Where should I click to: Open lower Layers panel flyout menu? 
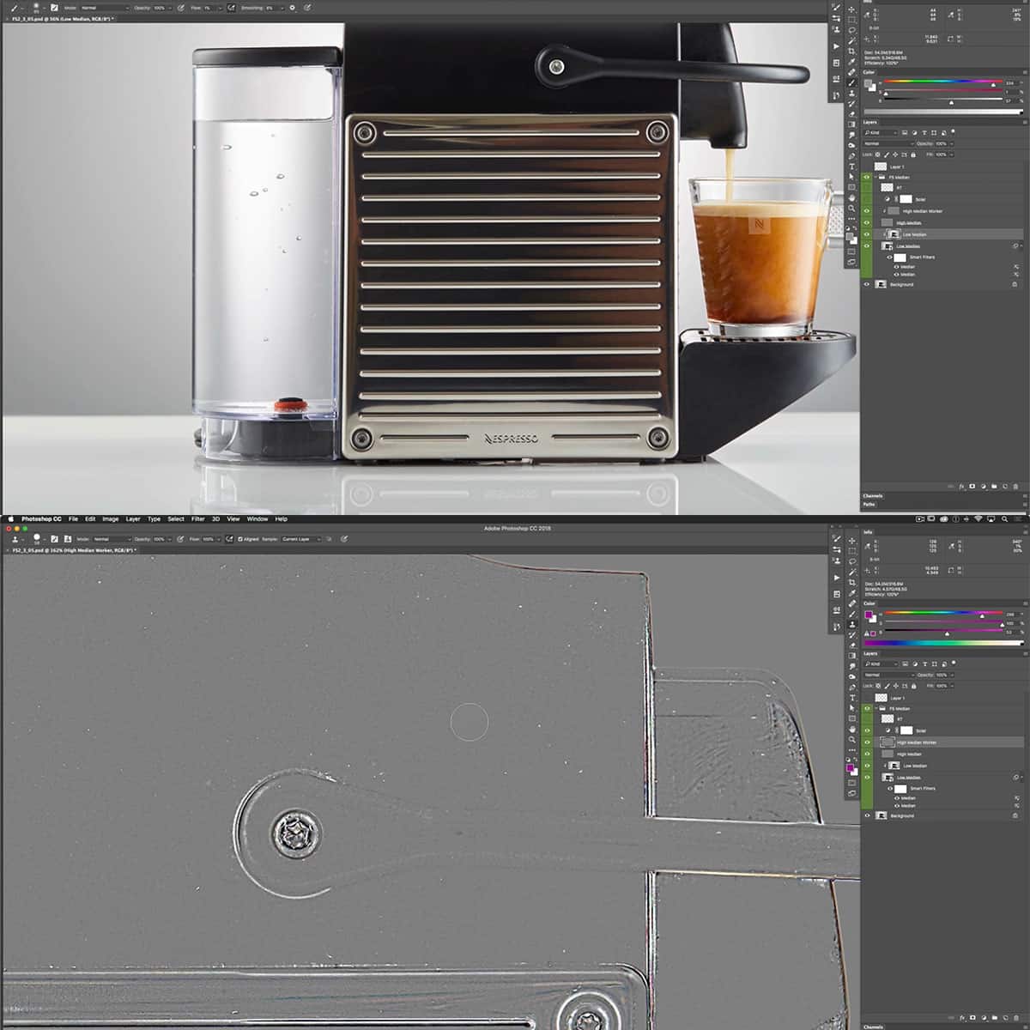pos(1026,653)
